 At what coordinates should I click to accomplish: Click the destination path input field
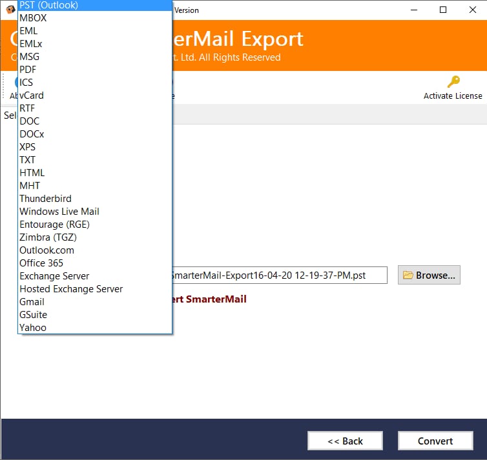[x=280, y=275]
